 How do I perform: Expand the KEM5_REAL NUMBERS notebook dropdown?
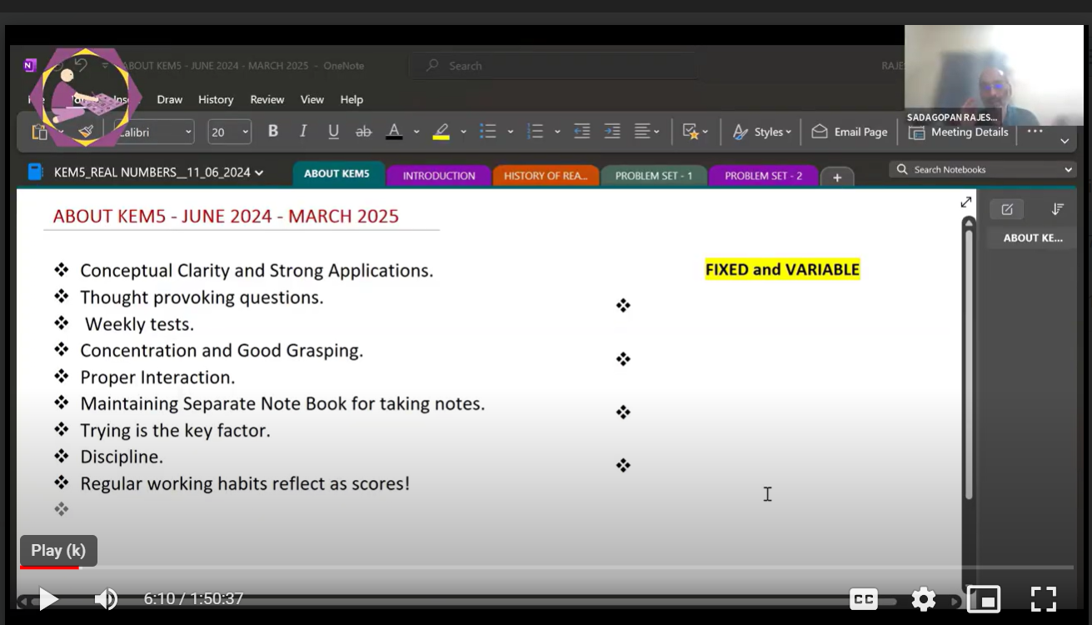click(259, 172)
